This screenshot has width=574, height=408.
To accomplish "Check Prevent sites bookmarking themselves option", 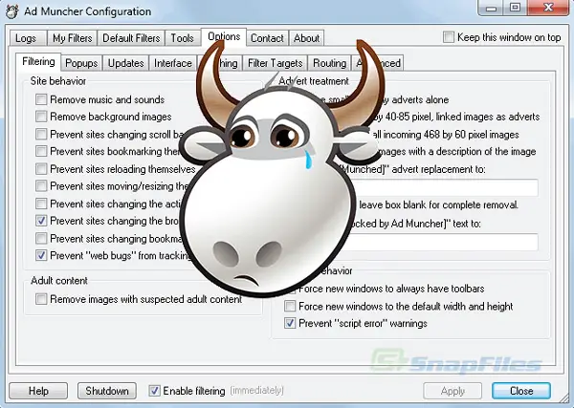I will click(41, 151).
